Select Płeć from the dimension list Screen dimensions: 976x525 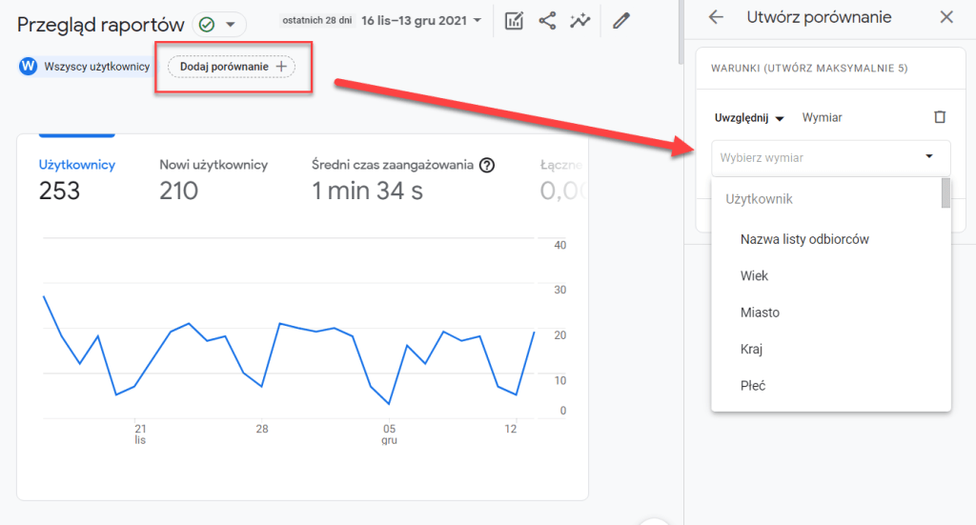[x=753, y=386]
